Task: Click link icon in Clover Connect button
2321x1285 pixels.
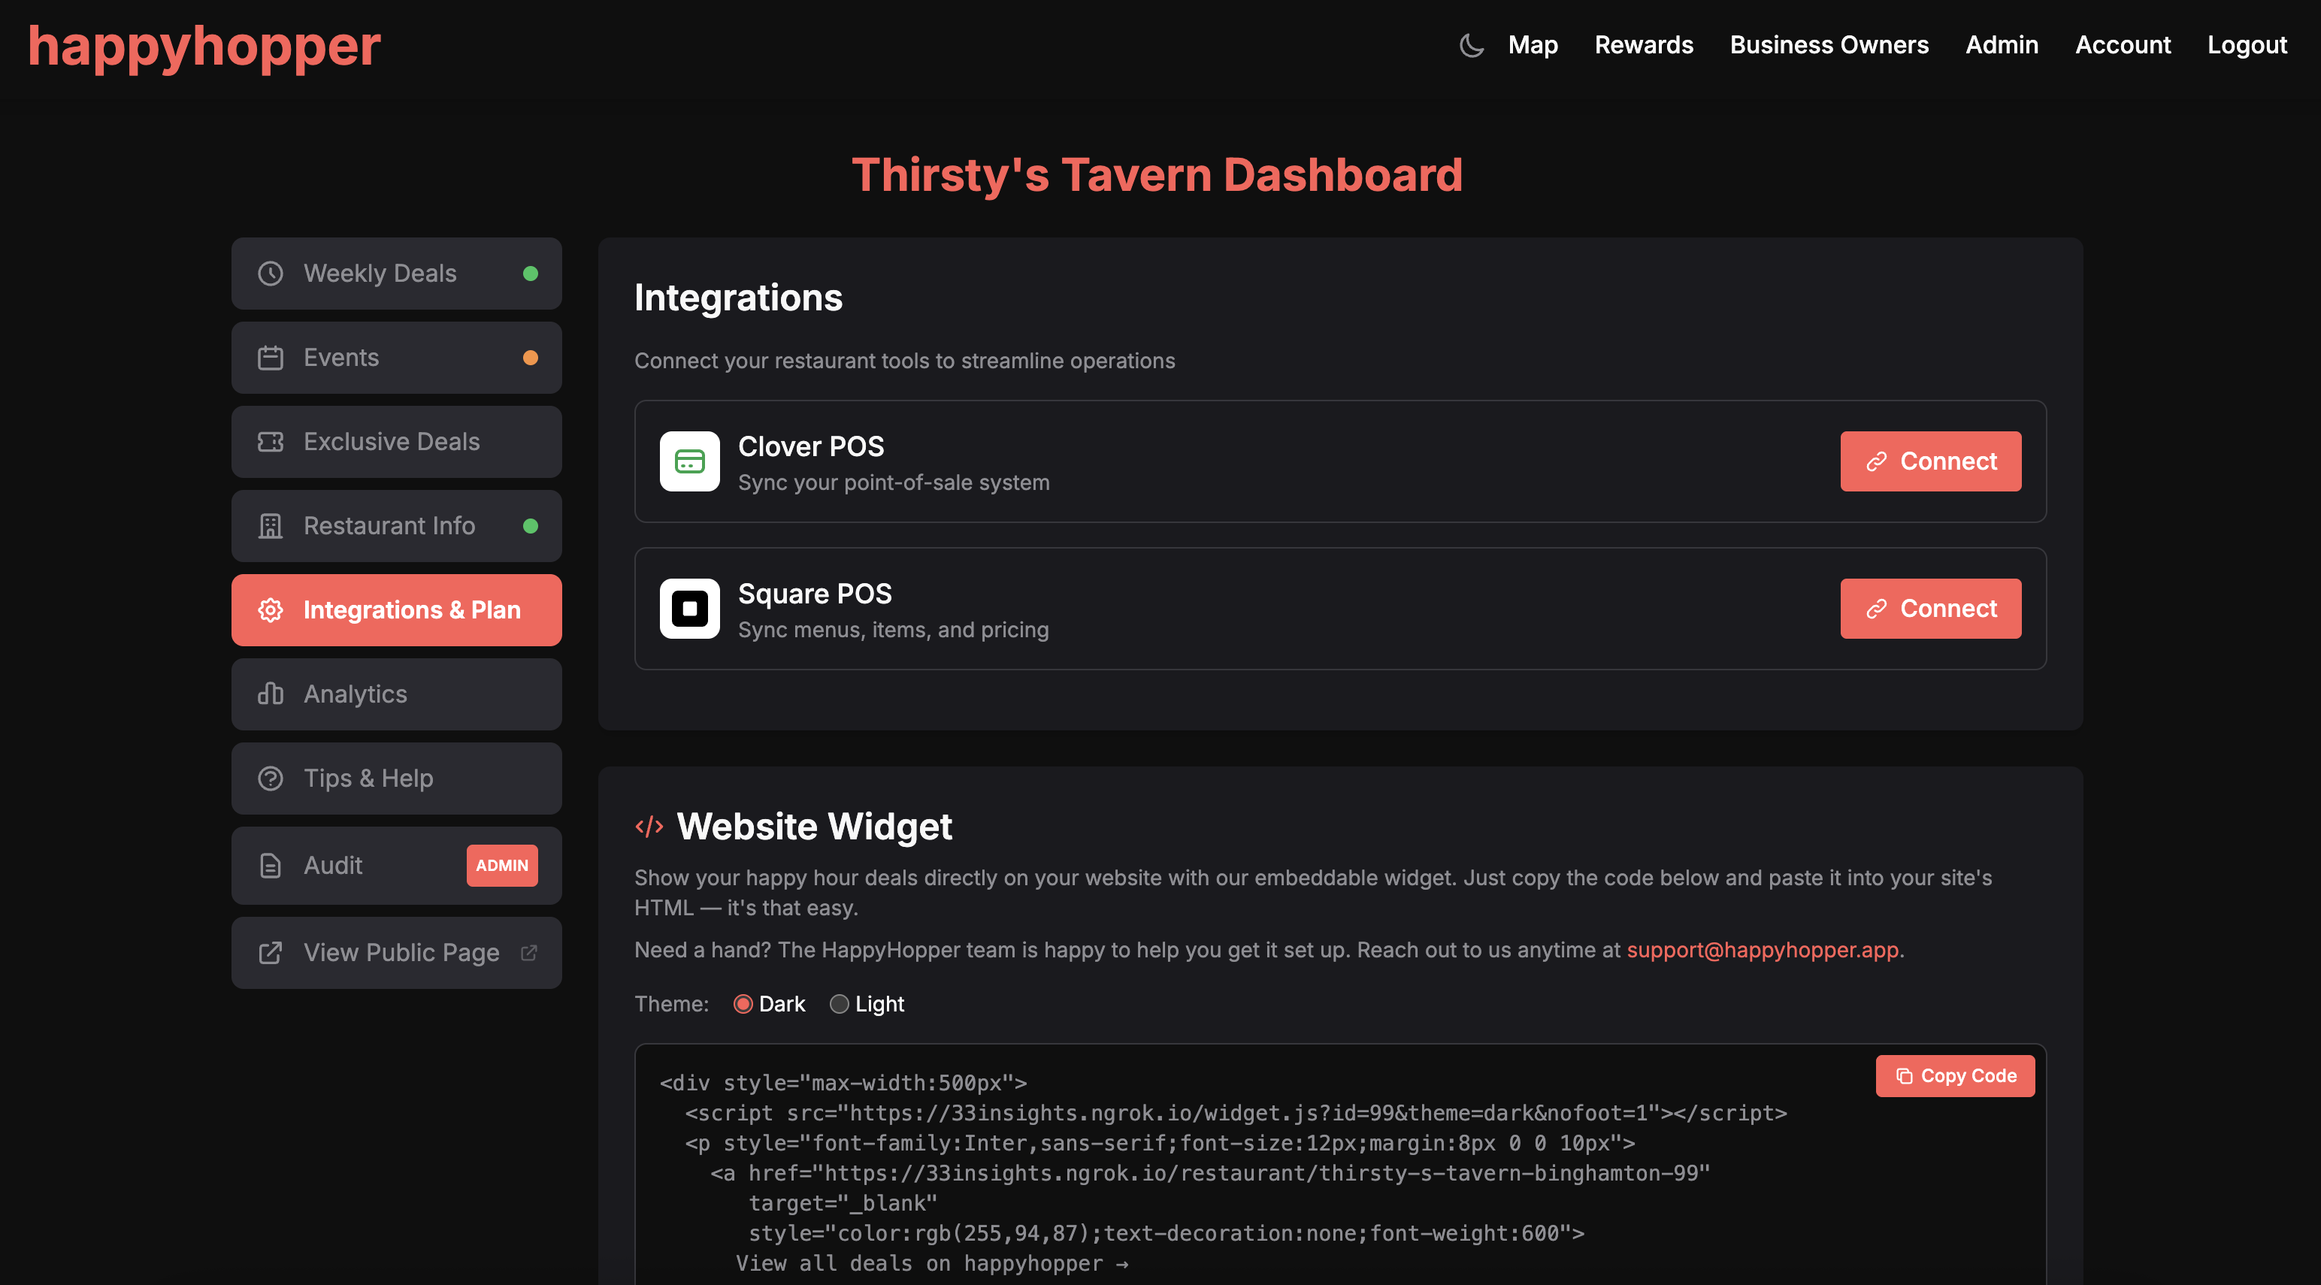Action: [x=1876, y=461]
